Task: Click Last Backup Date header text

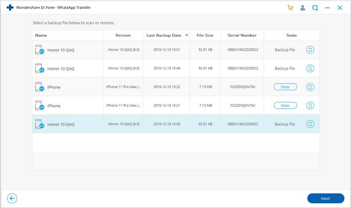Action: point(164,35)
